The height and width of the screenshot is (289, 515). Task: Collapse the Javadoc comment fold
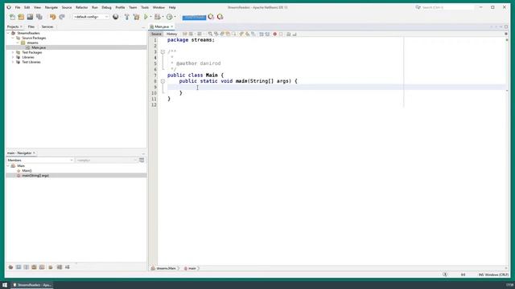point(163,51)
